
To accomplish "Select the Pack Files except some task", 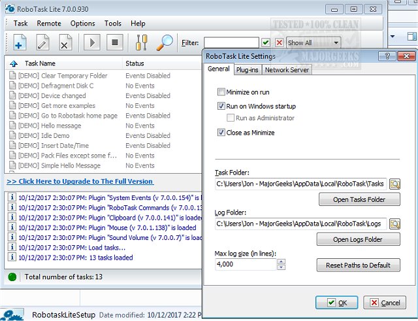I will coord(67,156).
